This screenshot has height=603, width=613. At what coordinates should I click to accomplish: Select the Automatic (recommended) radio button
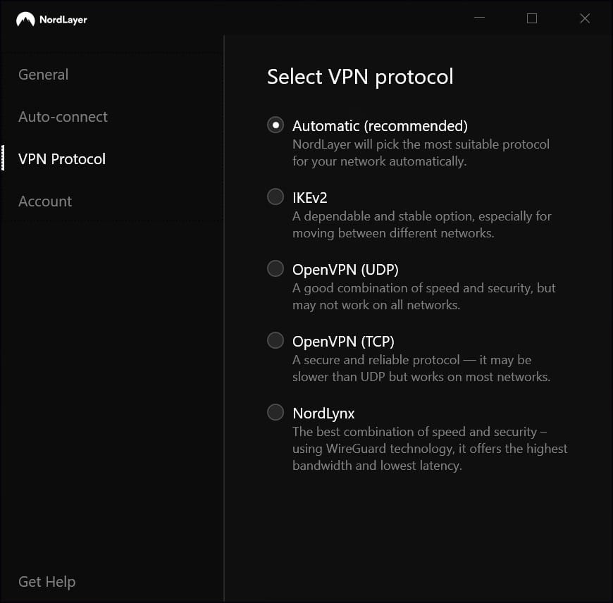(275, 125)
